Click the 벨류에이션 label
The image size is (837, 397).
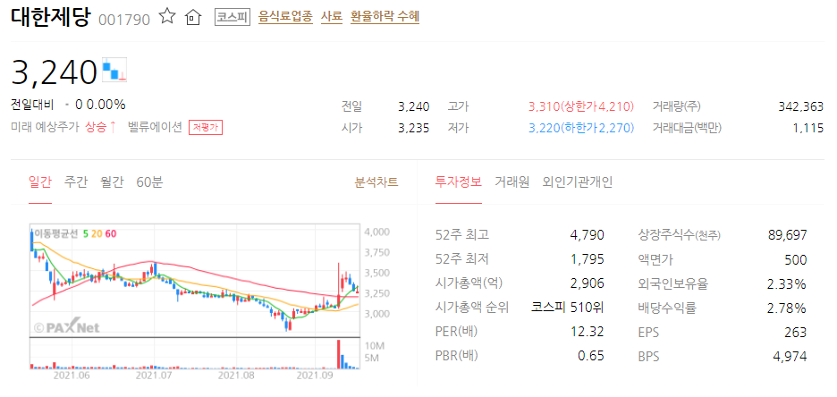(156, 128)
